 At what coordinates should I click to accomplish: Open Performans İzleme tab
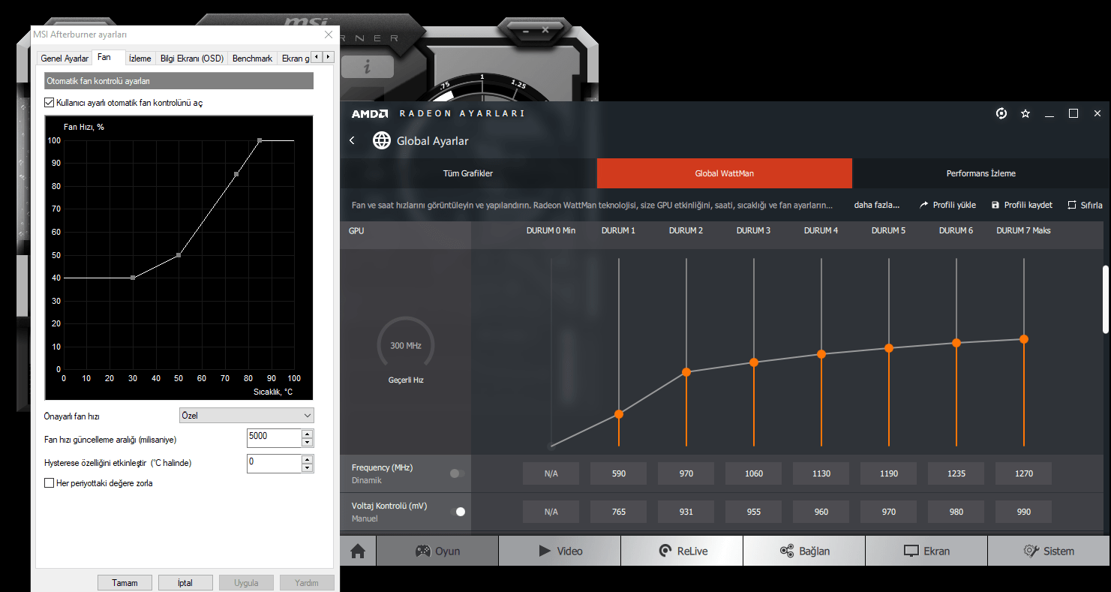pyautogui.click(x=981, y=173)
